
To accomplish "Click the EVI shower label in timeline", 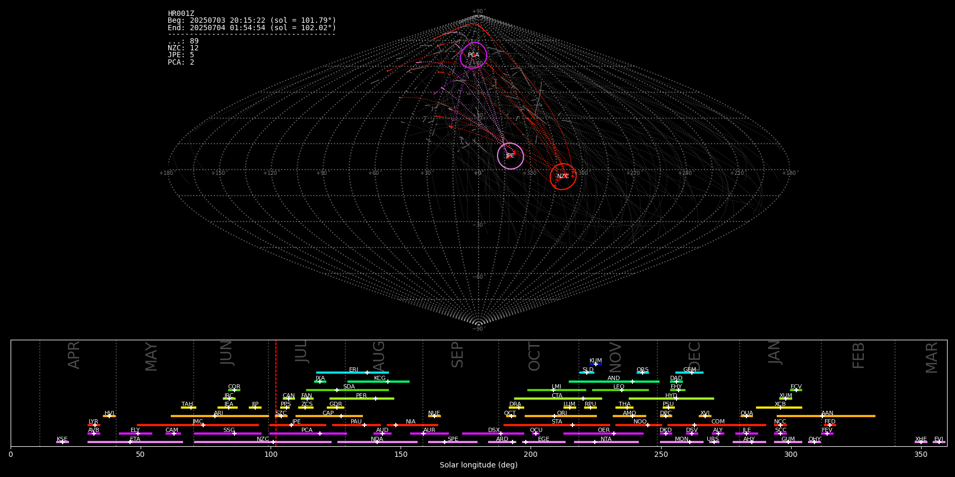I will [x=939, y=439].
